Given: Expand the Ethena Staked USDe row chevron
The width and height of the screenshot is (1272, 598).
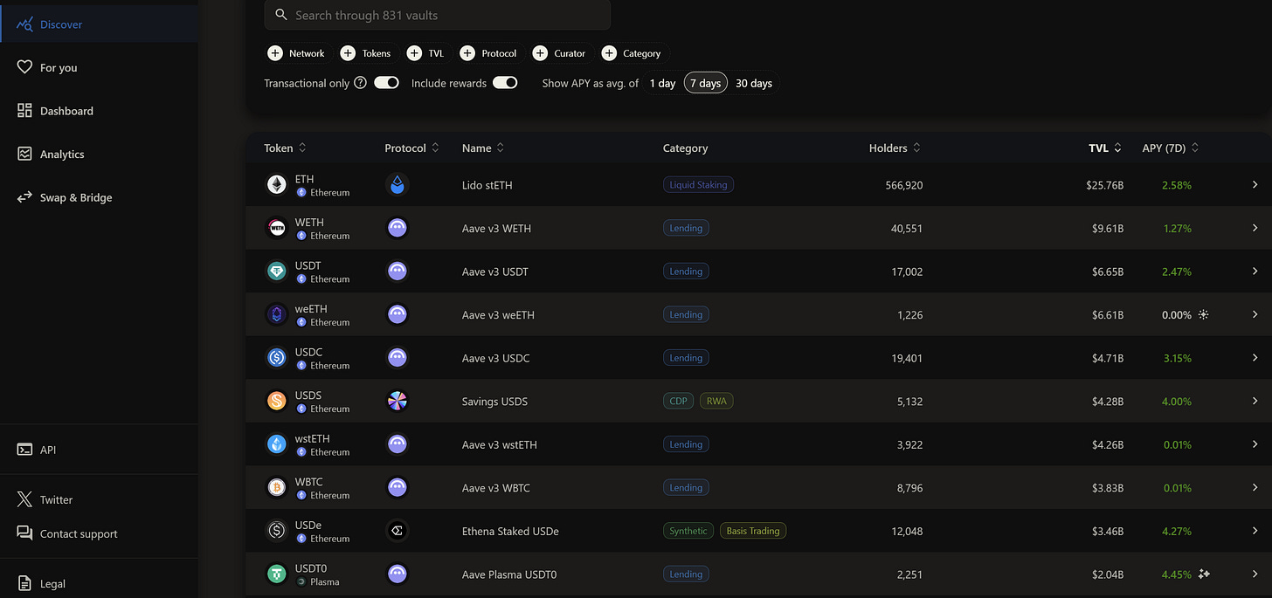Looking at the screenshot, I should tap(1255, 531).
